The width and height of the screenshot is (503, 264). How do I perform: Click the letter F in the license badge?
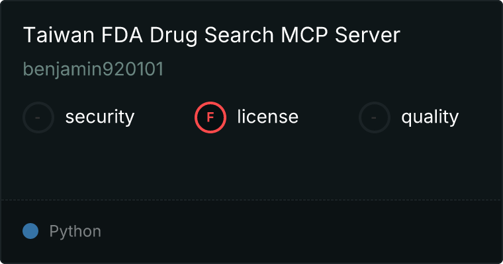tap(210, 117)
